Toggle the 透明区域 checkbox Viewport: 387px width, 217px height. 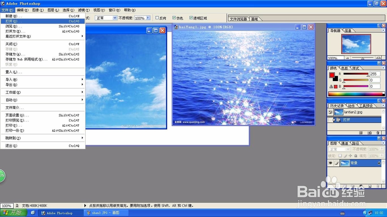coord(191,18)
